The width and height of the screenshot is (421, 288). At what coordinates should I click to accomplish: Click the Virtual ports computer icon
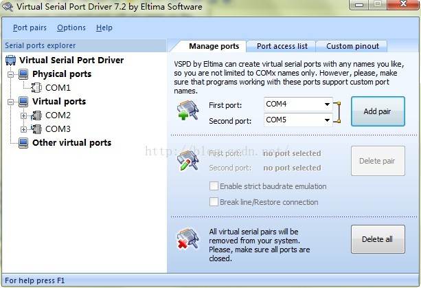[23, 102]
